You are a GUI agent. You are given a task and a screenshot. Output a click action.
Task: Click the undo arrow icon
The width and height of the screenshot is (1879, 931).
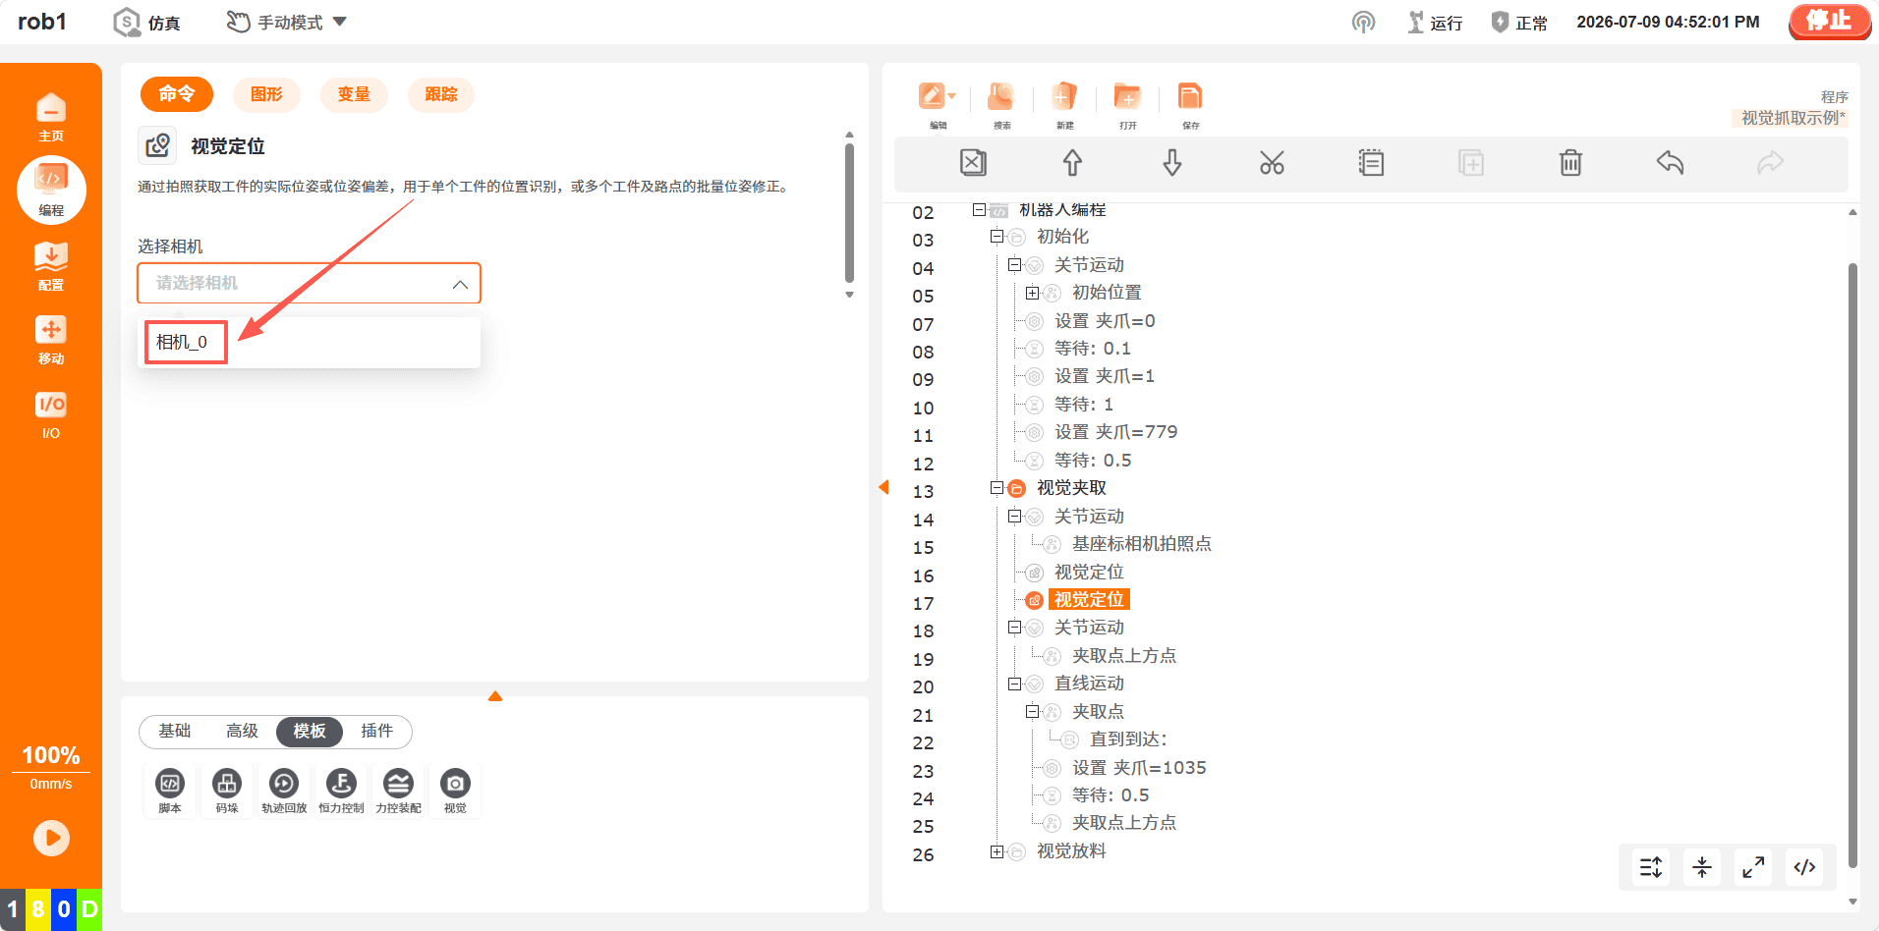[1670, 163]
